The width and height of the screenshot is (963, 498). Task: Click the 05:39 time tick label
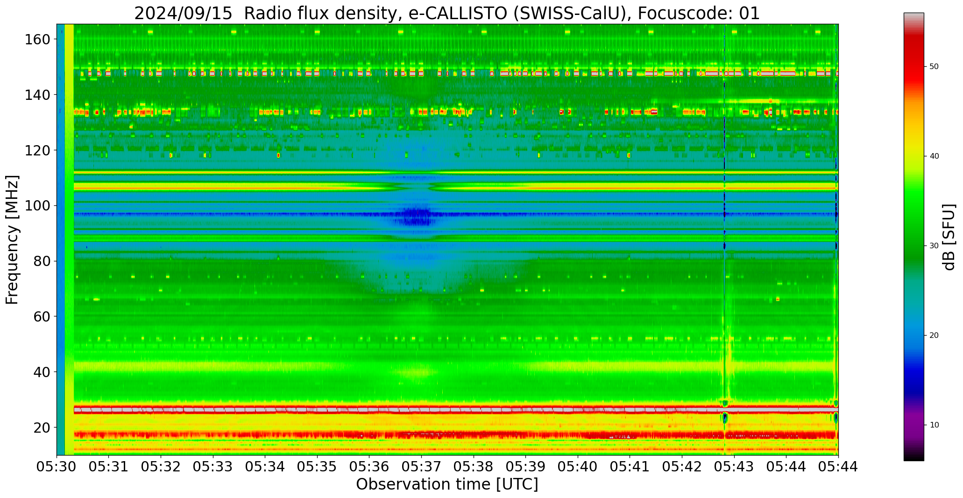[x=526, y=467]
